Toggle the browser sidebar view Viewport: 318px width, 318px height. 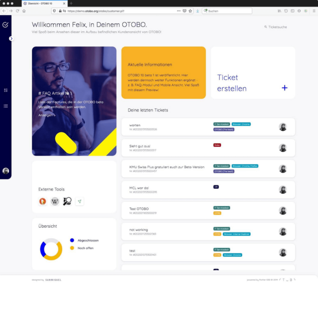[292, 11]
